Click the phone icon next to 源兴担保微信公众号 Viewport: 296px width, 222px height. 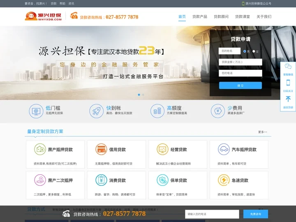coord(243,4)
